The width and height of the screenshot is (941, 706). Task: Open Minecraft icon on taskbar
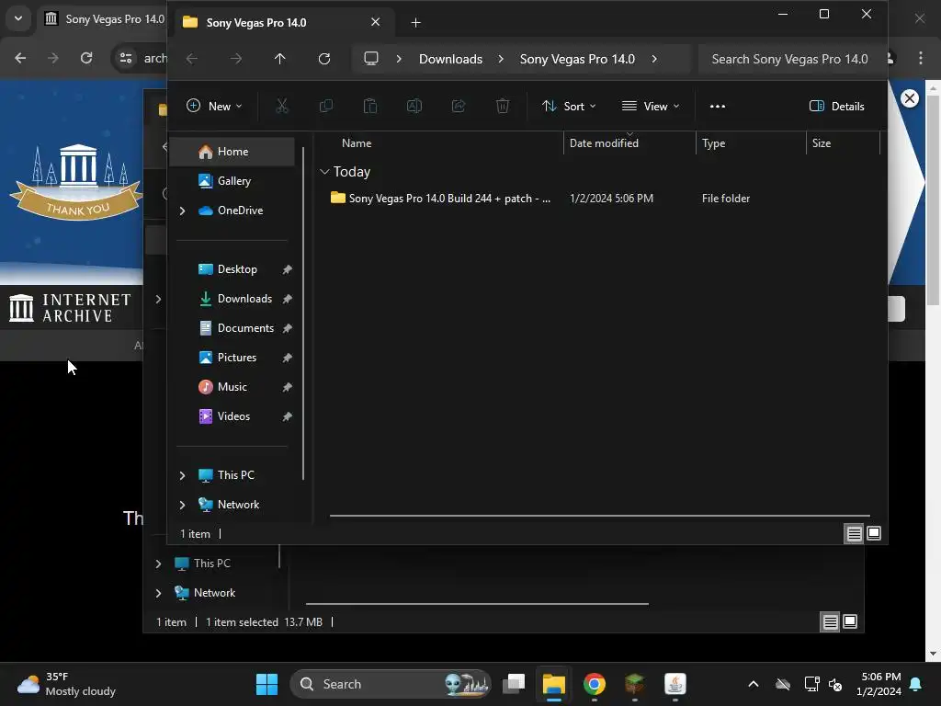click(x=634, y=684)
